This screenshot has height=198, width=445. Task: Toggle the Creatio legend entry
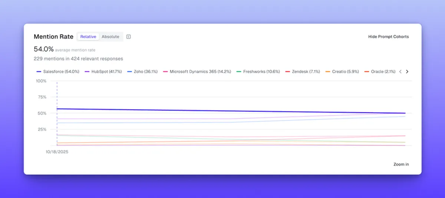tap(345, 72)
